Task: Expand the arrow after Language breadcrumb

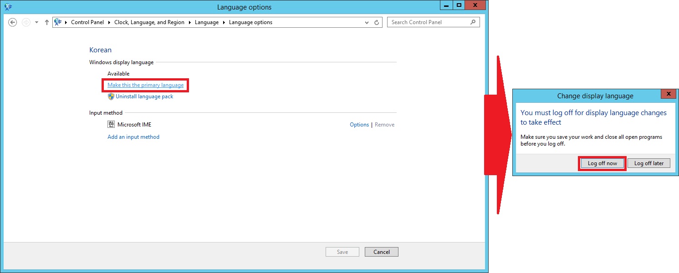Action: point(224,22)
